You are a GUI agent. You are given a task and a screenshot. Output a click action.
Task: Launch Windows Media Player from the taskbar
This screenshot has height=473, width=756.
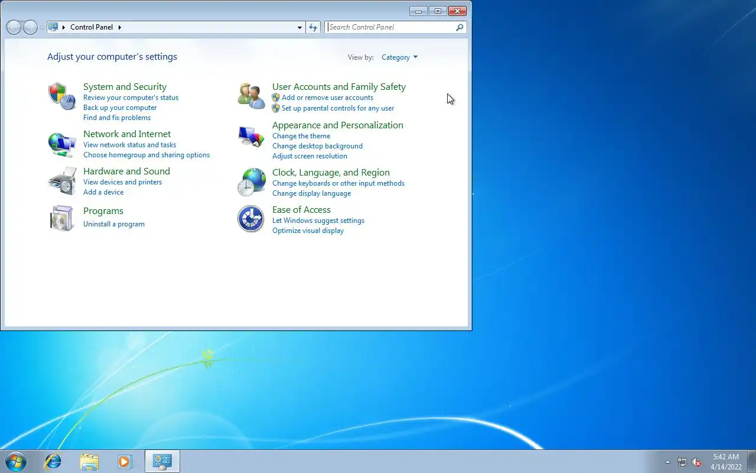pos(125,462)
